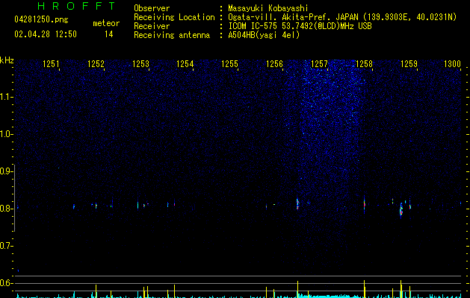Click the 1.0 kHz axis label

[6, 134]
